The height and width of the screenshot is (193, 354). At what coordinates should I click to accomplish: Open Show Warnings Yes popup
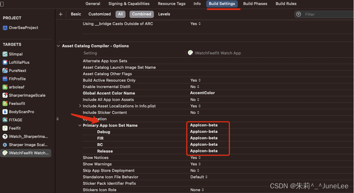coord(195,164)
